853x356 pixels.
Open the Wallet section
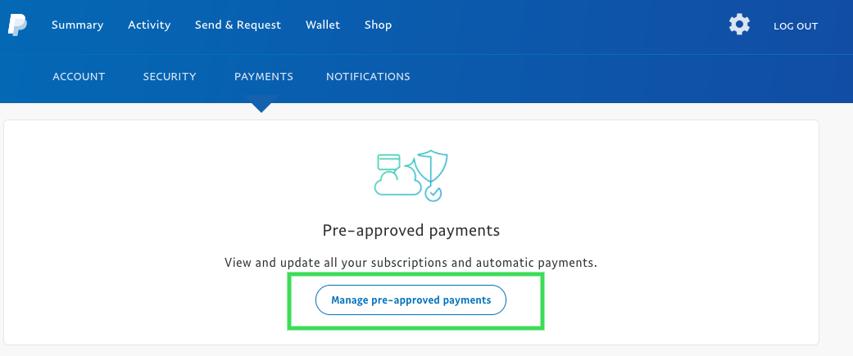(x=323, y=25)
